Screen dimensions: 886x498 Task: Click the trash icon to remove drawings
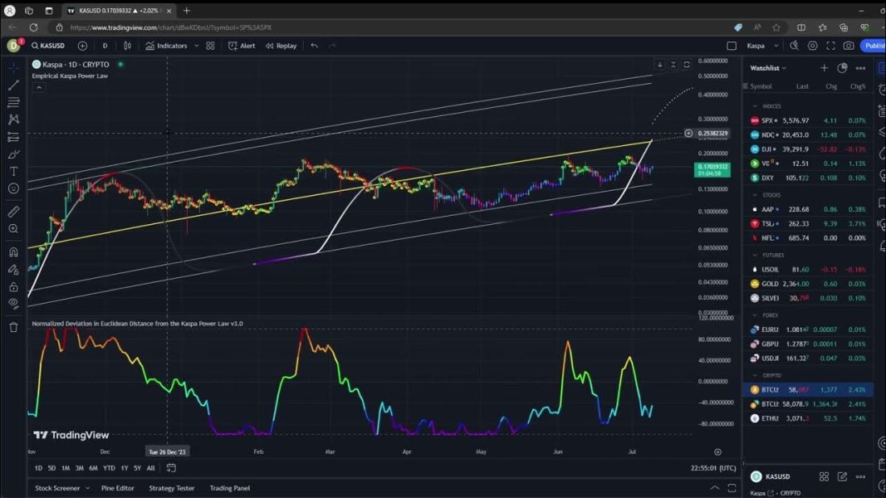click(13, 327)
